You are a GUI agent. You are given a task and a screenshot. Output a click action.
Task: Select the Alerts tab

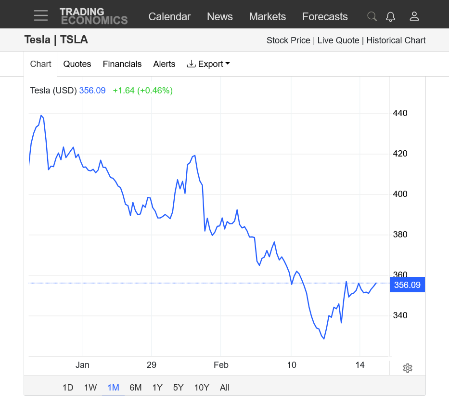[164, 64]
